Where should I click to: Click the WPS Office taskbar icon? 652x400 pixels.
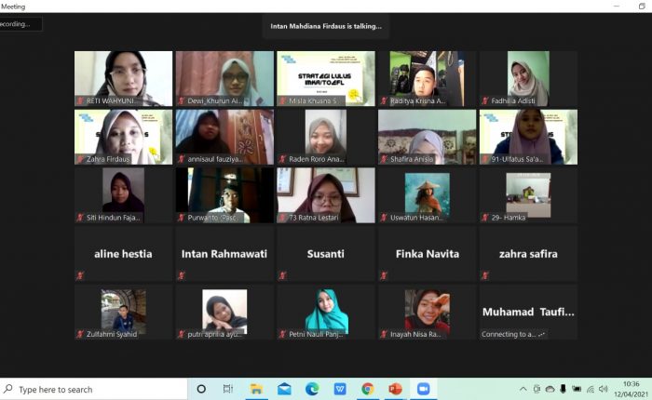pos(340,389)
